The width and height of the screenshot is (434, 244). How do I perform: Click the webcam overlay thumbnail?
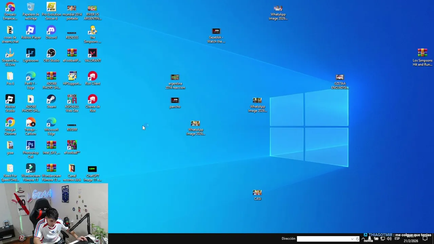[54, 213]
